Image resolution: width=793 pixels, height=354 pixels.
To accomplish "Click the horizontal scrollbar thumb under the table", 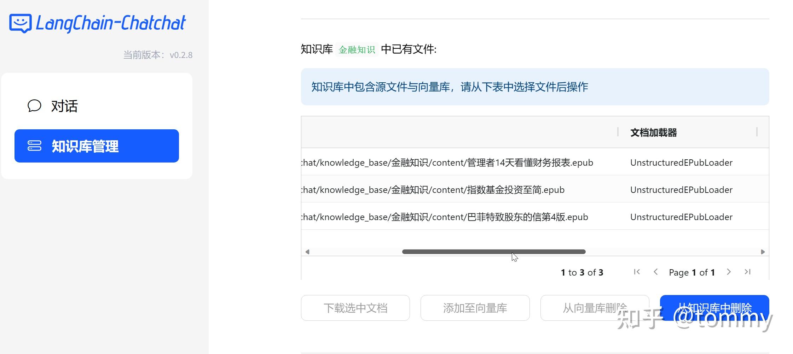I will pos(493,252).
